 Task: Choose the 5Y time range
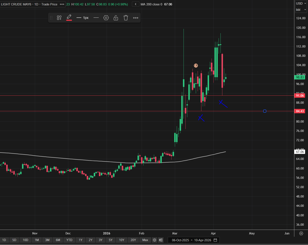coord(111,240)
